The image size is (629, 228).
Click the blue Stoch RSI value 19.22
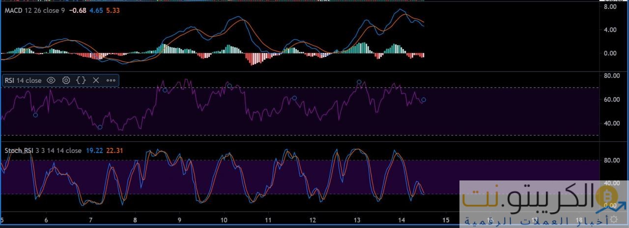coord(94,151)
